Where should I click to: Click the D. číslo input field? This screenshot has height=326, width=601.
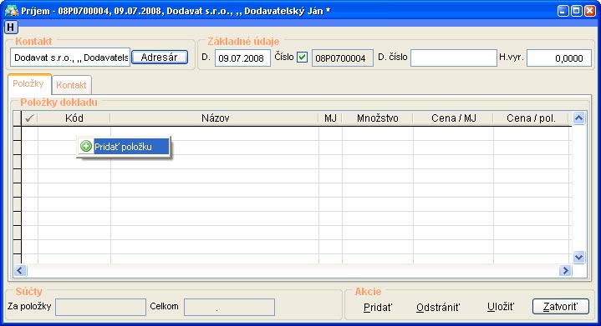(453, 58)
